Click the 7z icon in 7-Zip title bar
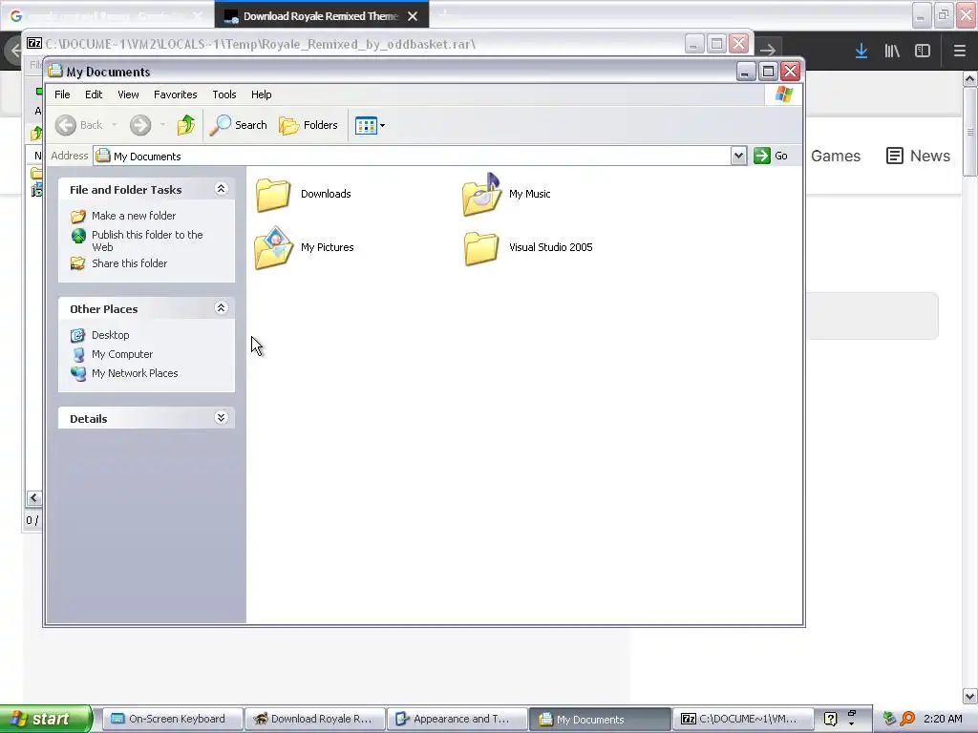Image resolution: width=978 pixels, height=733 pixels. pos(34,44)
